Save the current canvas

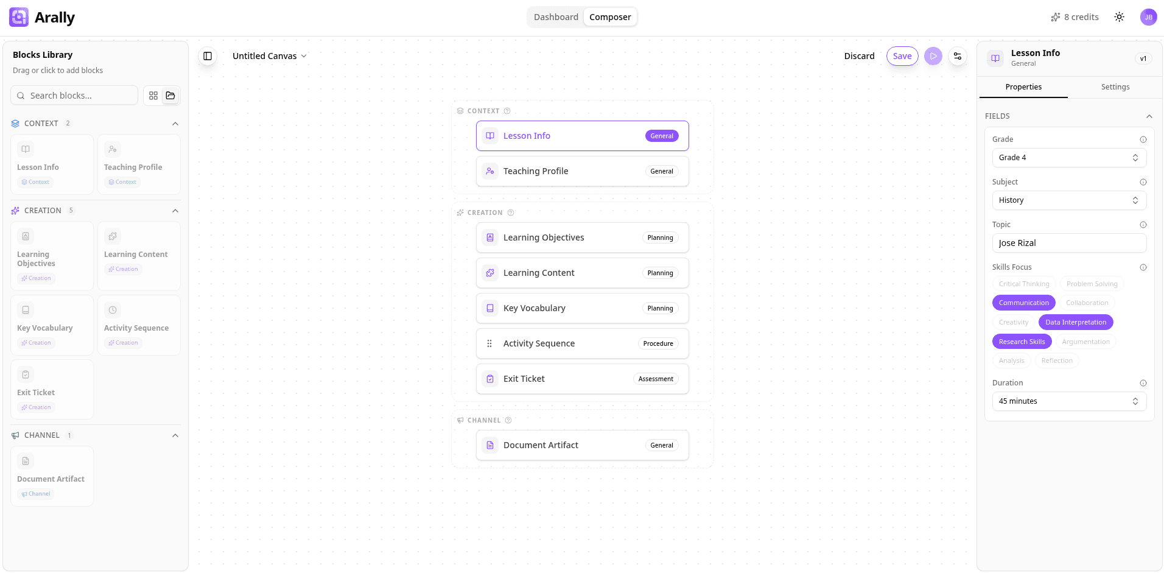click(x=902, y=55)
